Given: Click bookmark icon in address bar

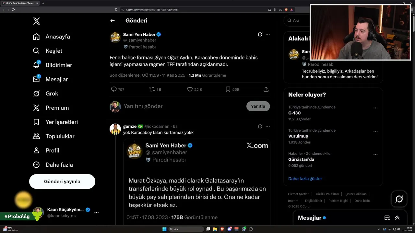Looking at the screenshot, I should [116, 10].
